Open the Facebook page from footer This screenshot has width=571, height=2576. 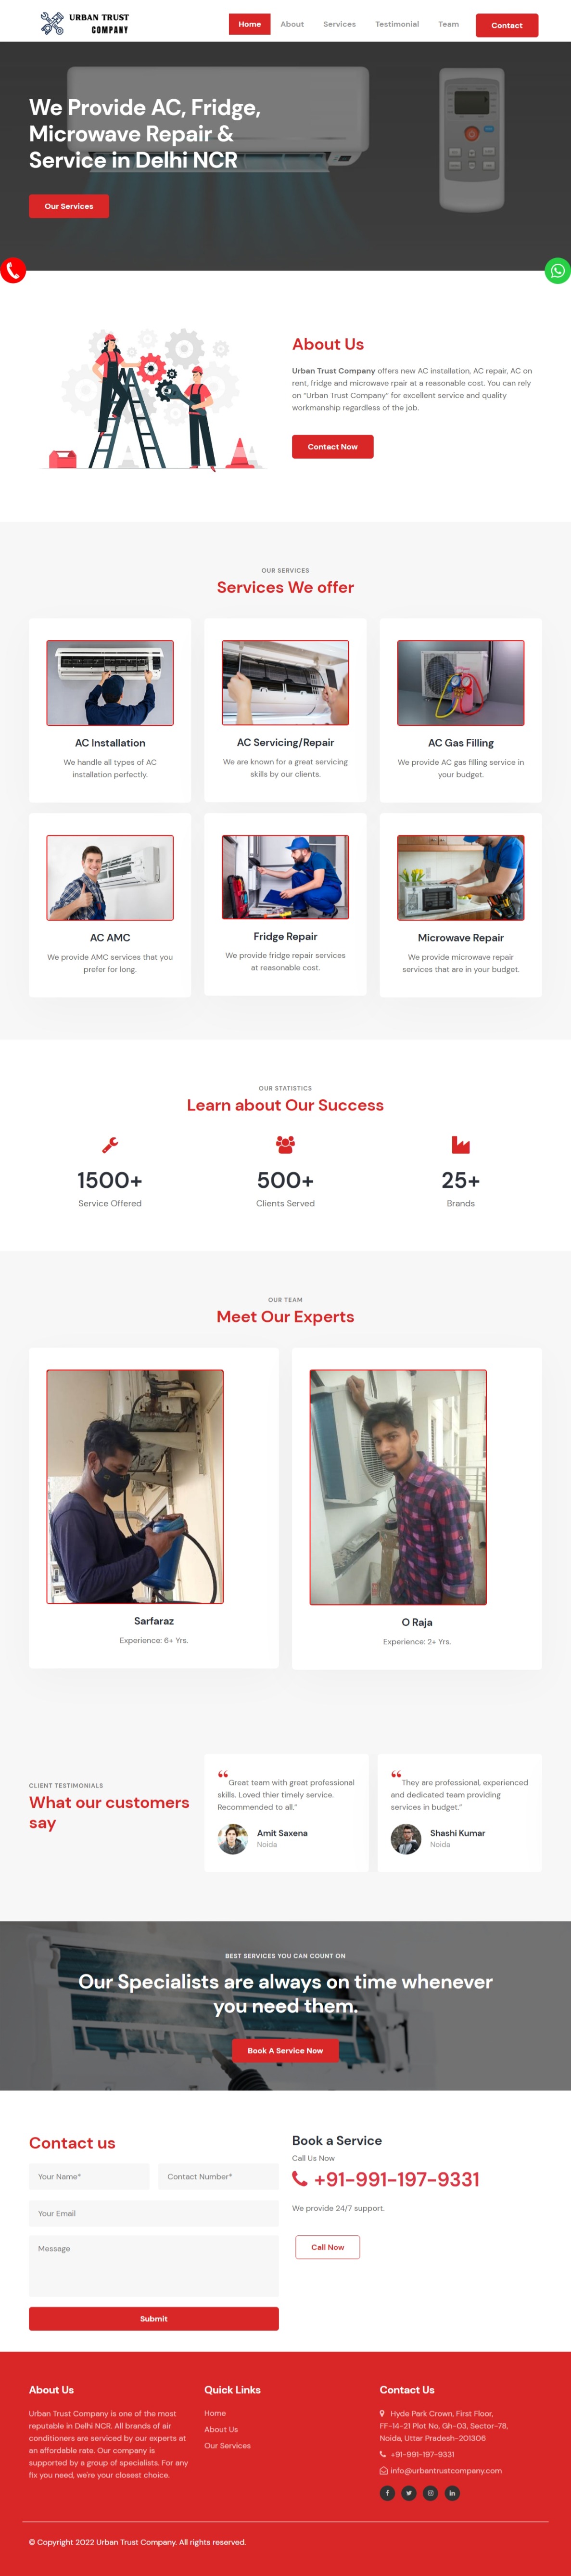387,2493
